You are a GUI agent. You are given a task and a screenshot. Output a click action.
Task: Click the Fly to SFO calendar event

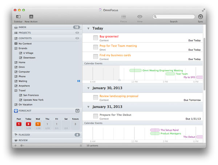click(193, 77)
